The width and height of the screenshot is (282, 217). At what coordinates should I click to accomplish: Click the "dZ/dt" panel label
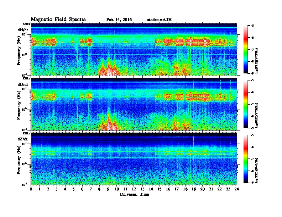click(x=23, y=139)
